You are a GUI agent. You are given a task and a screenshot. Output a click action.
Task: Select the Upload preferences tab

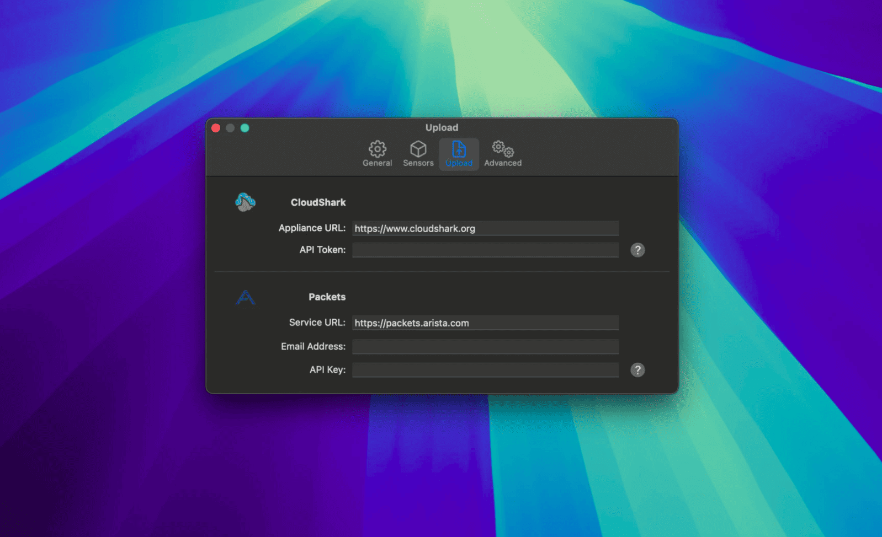[x=459, y=154]
